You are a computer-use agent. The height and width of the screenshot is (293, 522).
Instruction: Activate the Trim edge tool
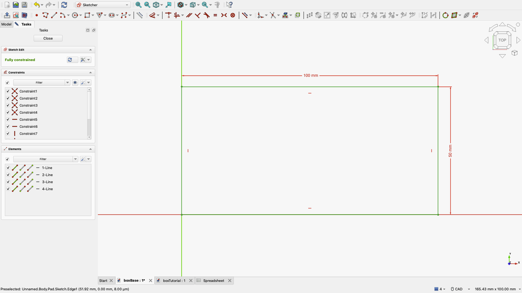tap(273, 15)
